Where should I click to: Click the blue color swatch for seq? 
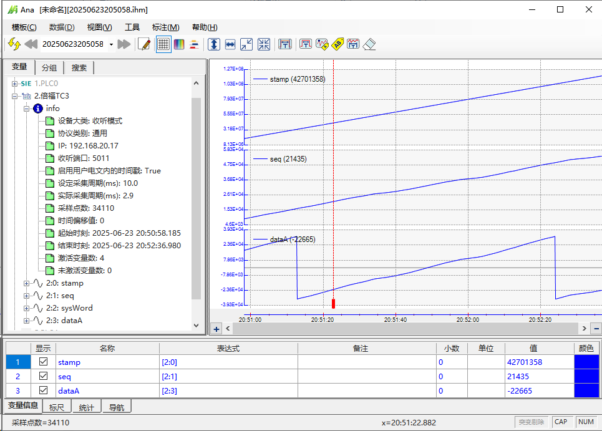click(586, 376)
